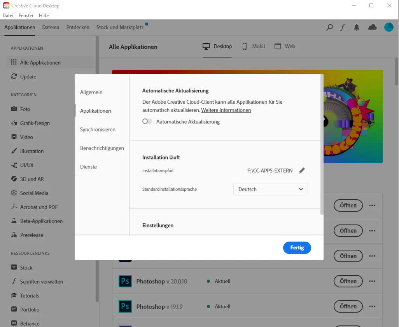Screen dimensions: 399x327
Task: Open the user profile avatar
Action: point(388,27)
